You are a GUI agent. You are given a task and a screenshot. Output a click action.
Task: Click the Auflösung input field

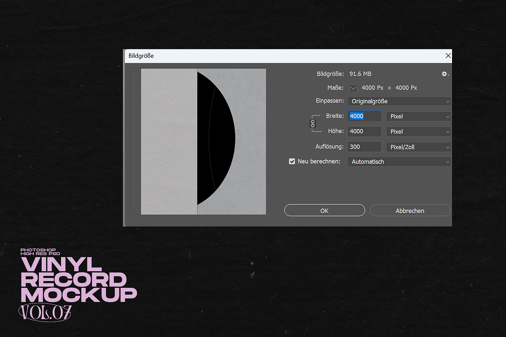click(364, 147)
